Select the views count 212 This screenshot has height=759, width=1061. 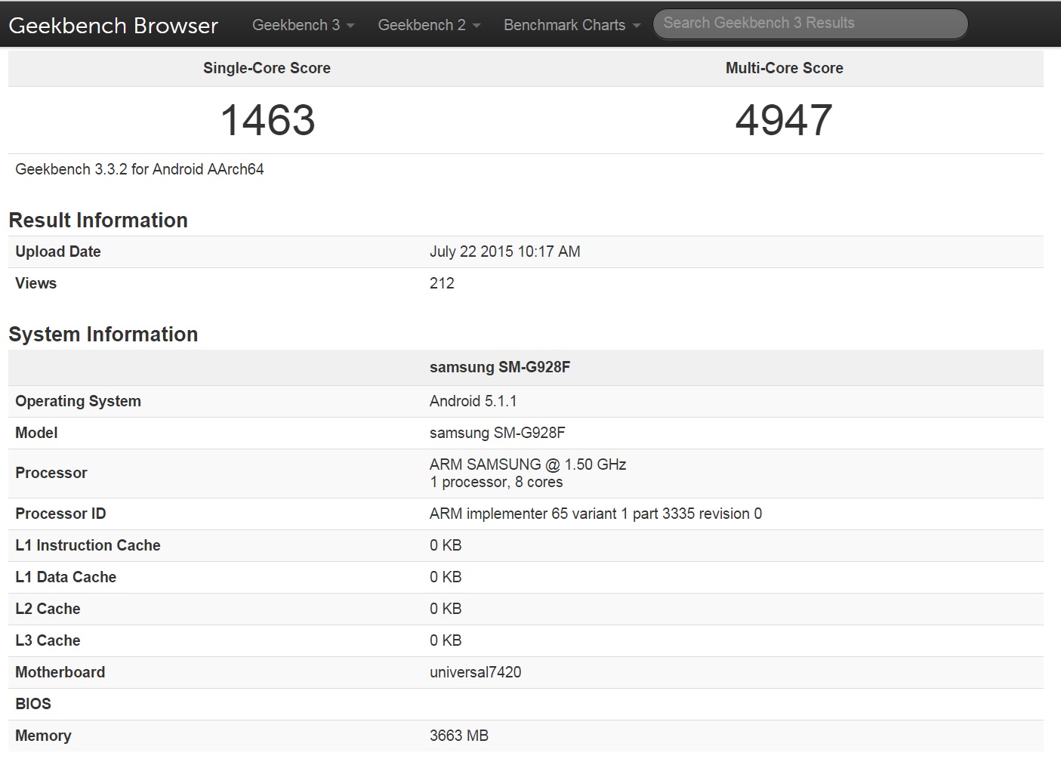click(x=442, y=283)
